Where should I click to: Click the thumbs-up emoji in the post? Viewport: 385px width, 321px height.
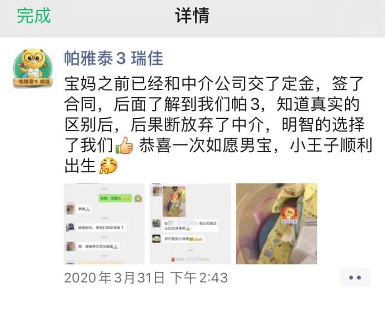click(x=124, y=146)
